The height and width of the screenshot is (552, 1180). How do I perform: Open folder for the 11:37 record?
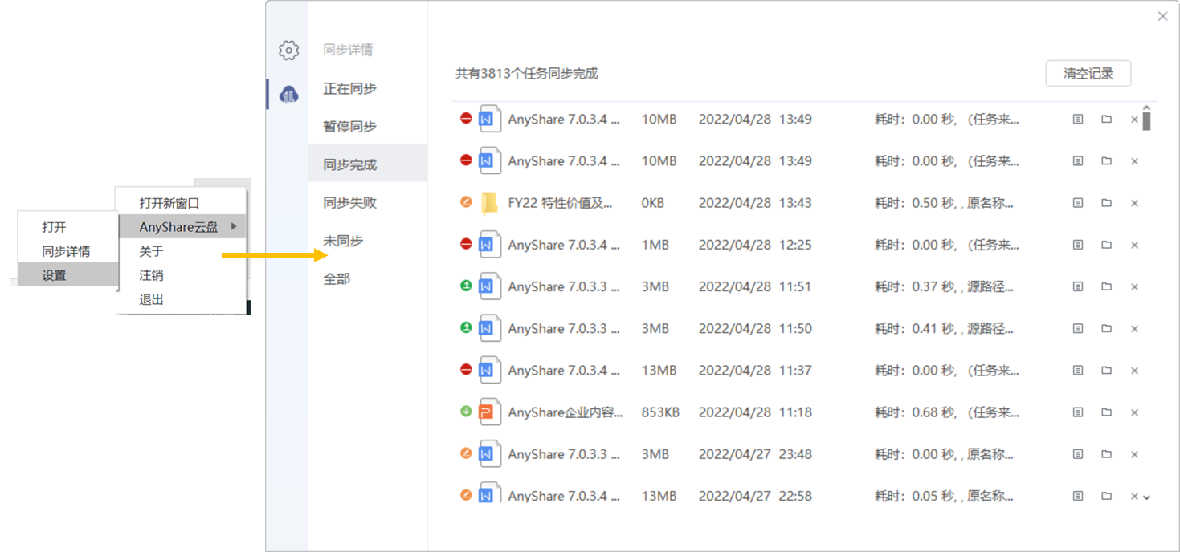[x=1106, y=371]
